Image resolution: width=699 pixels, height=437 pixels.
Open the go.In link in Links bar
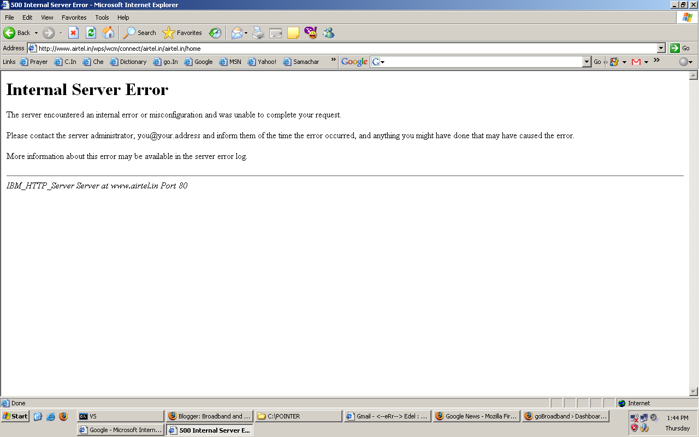165,62
